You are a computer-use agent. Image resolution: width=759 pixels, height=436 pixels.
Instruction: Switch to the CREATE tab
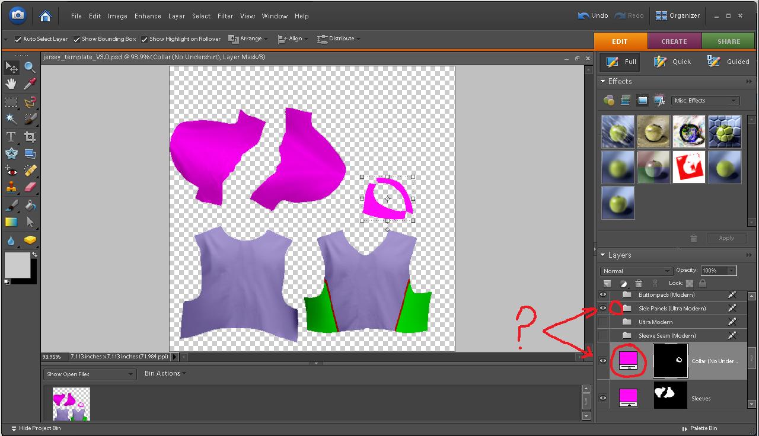674,41
